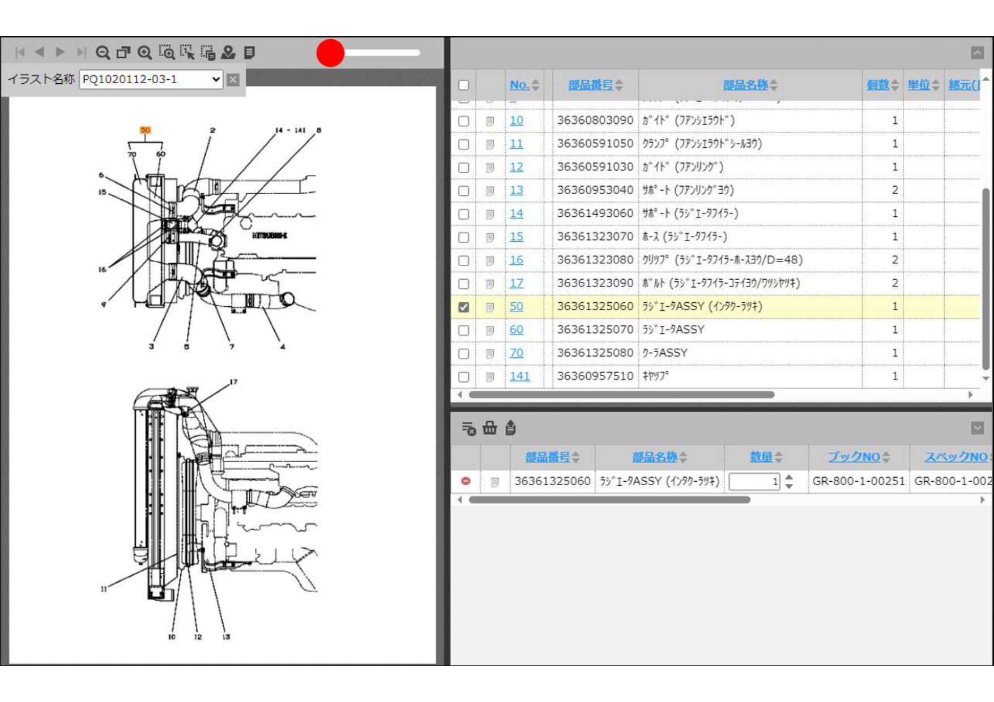Click the zoom out magnifier icon
Viewport: 994px width, 702px height.
coord(103,53)
